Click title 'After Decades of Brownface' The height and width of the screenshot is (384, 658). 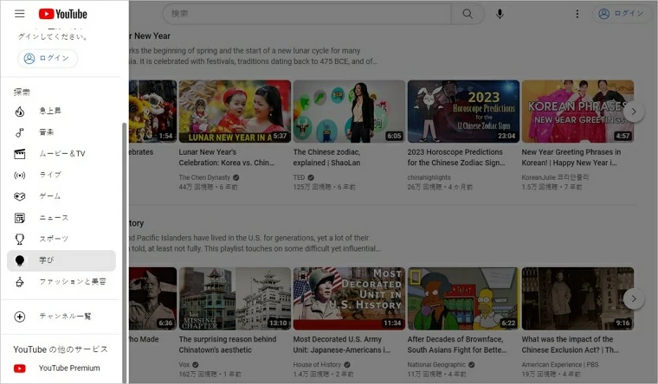coord(456,344)
